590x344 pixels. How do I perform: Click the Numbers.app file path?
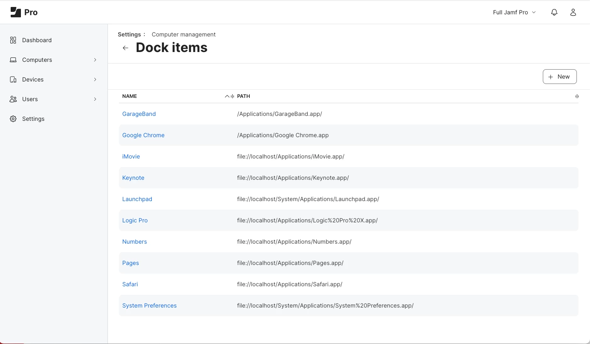click(294, 242)
